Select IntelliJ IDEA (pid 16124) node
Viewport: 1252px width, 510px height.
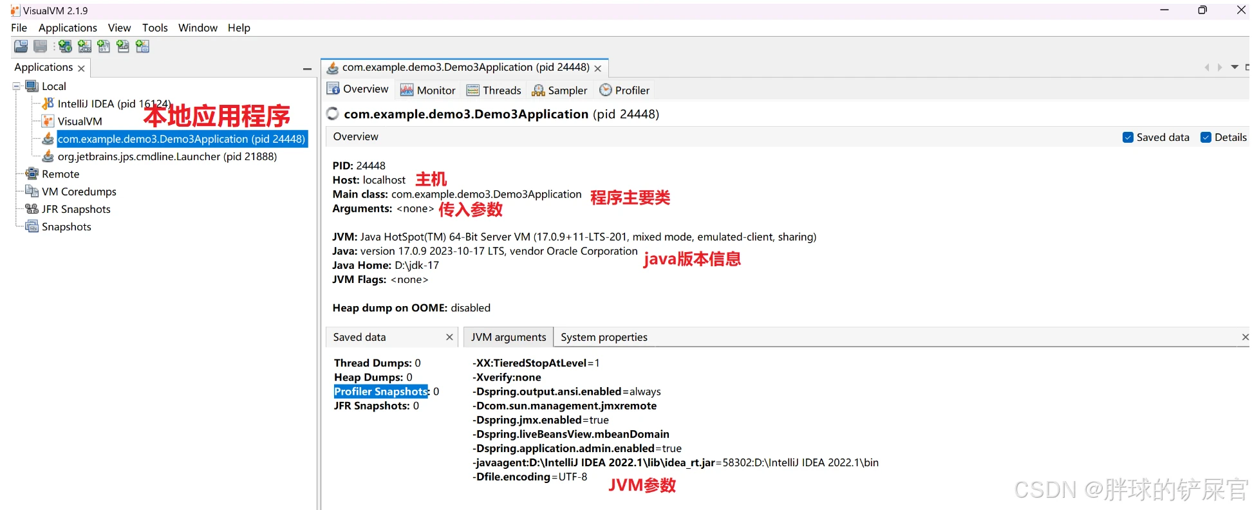click(x=115, y=104)
